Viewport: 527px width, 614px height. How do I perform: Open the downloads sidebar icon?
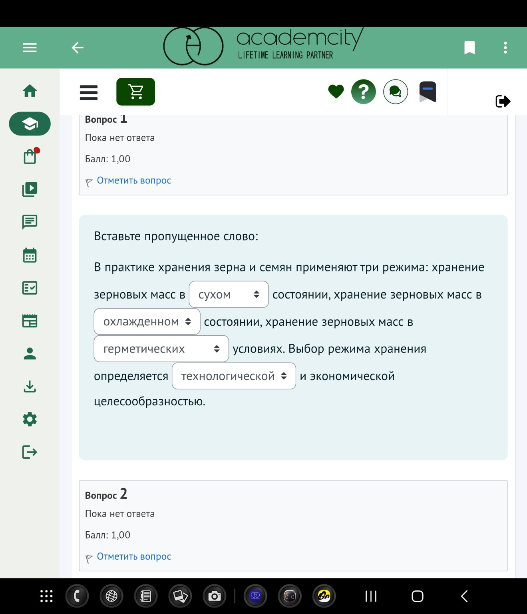tap(30, 387)
